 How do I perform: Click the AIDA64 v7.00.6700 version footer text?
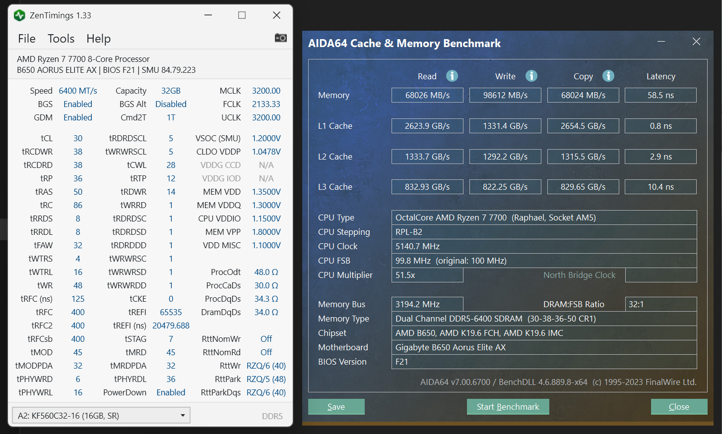tap(558, 382)
